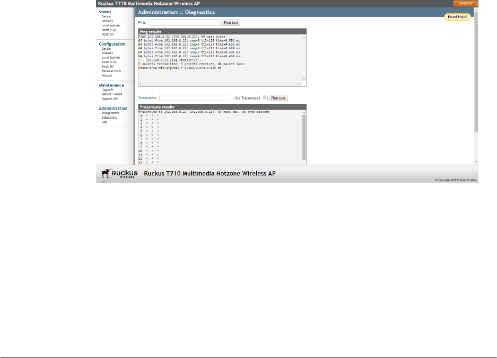Open Local Subnets under the Configuration section

(111, 58)
